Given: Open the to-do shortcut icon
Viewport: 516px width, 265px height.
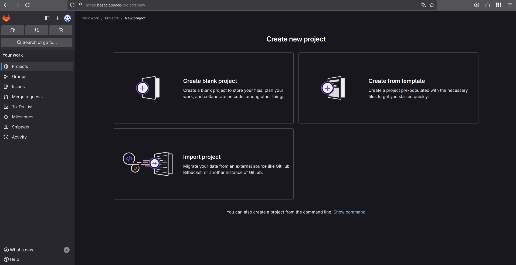Looking at the screenshot, I should click(61, 30).
